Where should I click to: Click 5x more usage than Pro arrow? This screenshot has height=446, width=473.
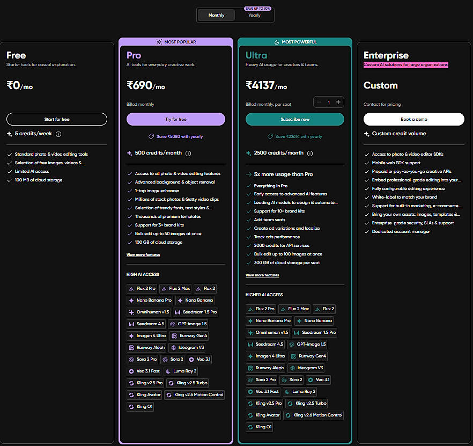(x=249, y=174)
